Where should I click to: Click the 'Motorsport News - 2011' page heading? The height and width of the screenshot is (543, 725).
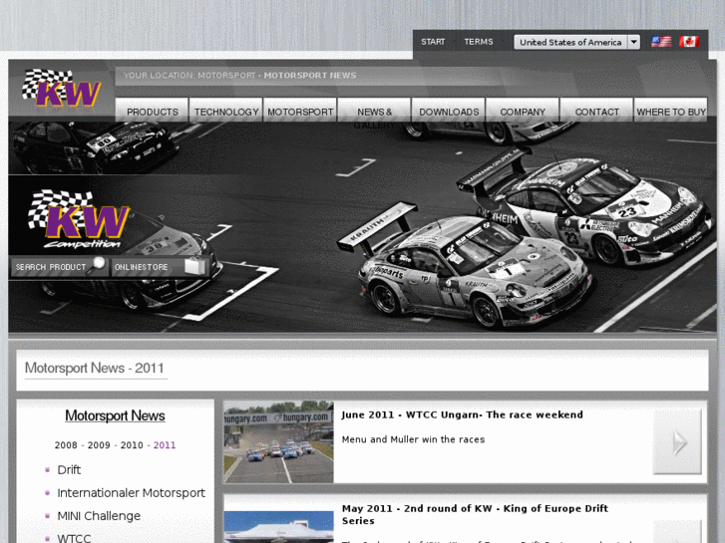click(x=95, y=368)
